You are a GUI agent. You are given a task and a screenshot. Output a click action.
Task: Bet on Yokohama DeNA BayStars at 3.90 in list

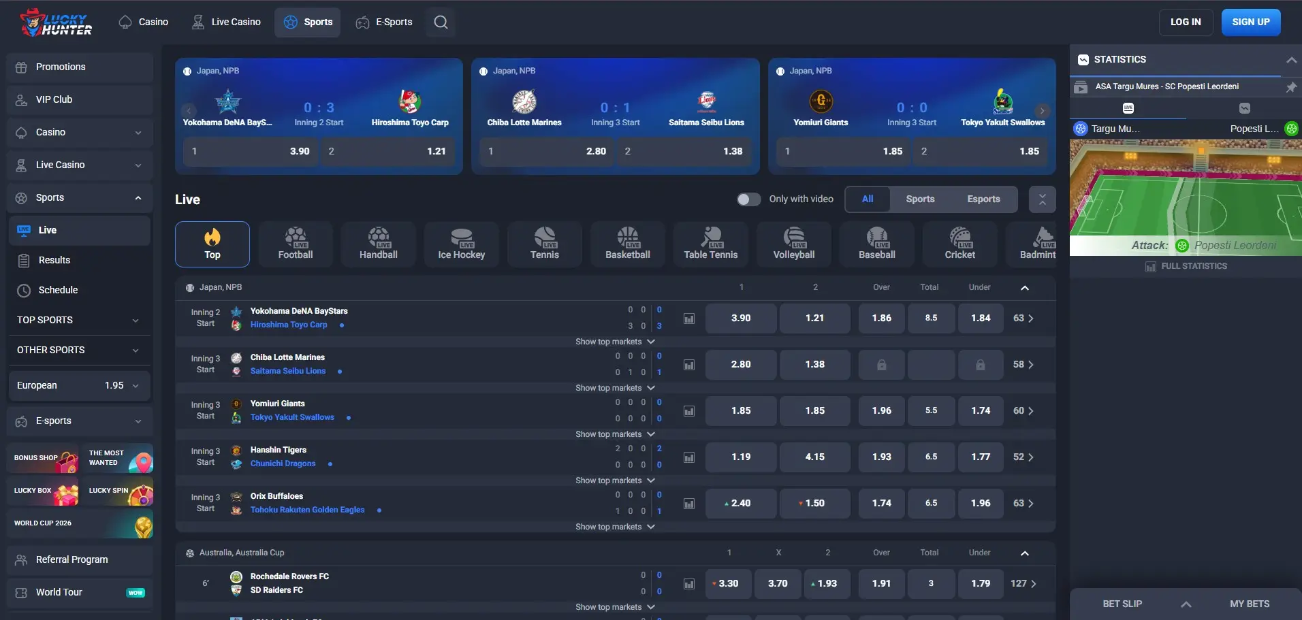[x=741, y=319]
